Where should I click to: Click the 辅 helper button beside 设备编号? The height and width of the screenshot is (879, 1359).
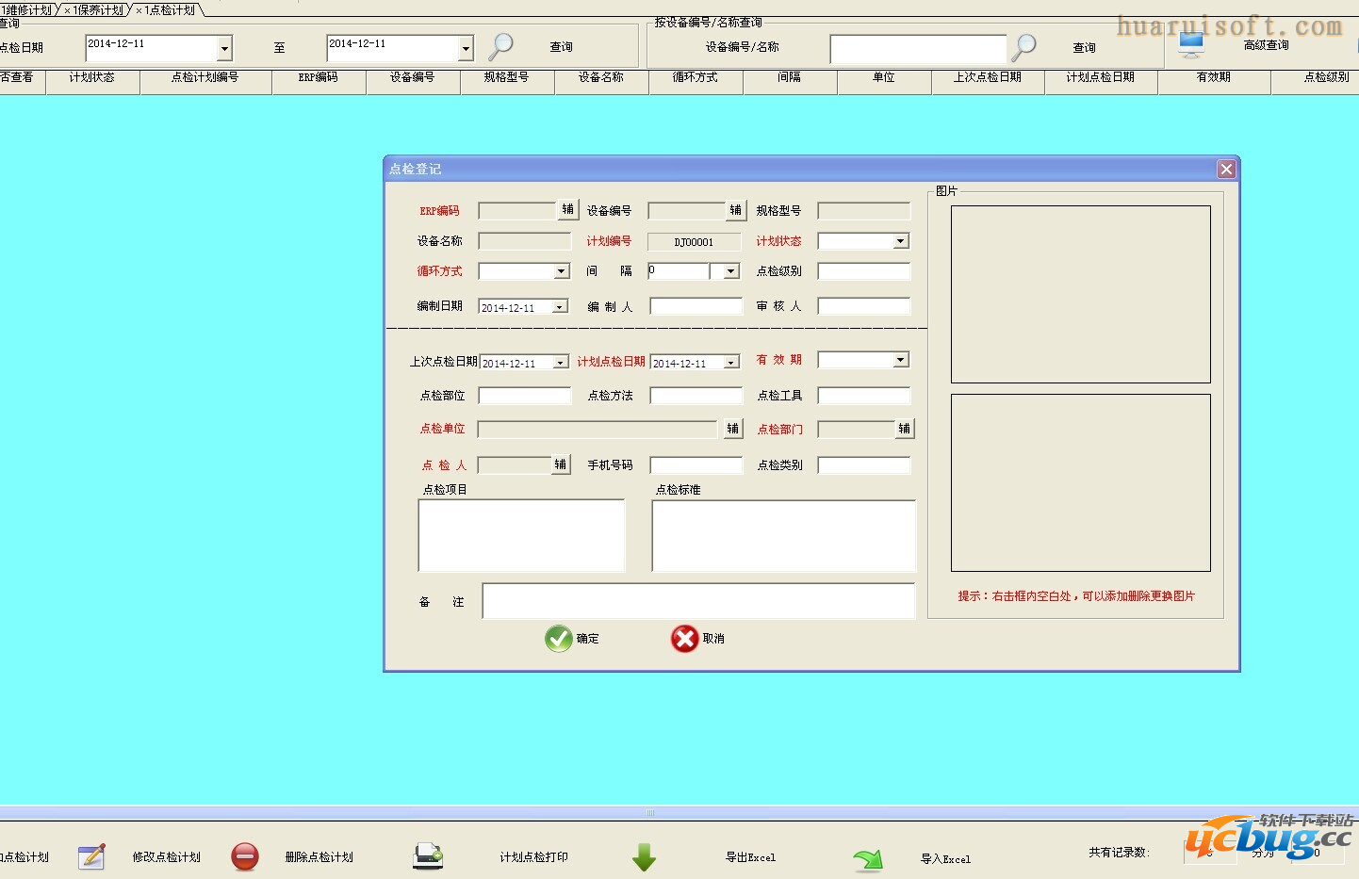tap(736, 210)
